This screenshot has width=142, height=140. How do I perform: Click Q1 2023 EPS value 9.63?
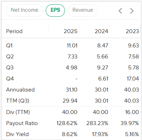133,46
